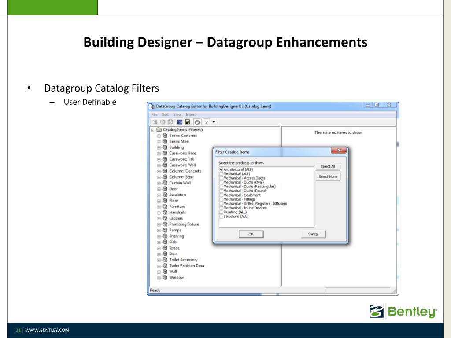Click the cube icon beside Escalators
The height and width of the screenshot is (338, 451).
point(165,195)
